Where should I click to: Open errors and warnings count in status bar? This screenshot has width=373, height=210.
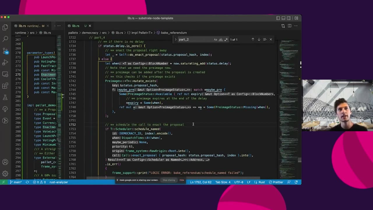point(39,182)
